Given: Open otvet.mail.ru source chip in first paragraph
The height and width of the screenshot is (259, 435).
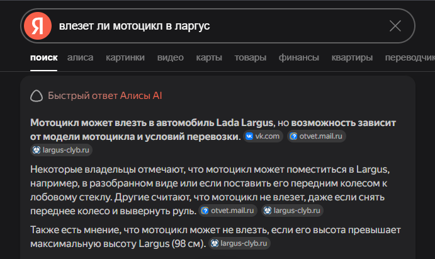Looking at the screenshot, I should [x=317, y=136].
